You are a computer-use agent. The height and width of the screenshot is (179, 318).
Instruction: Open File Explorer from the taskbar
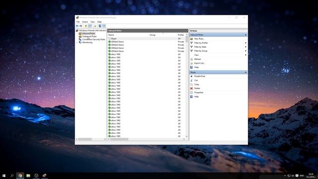point(28,176)
